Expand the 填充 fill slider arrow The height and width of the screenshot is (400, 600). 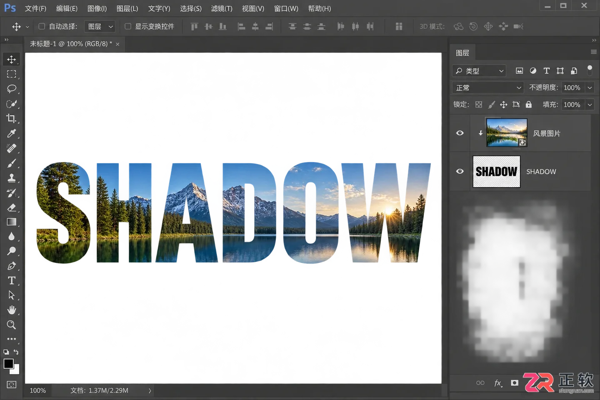(590, 105)
